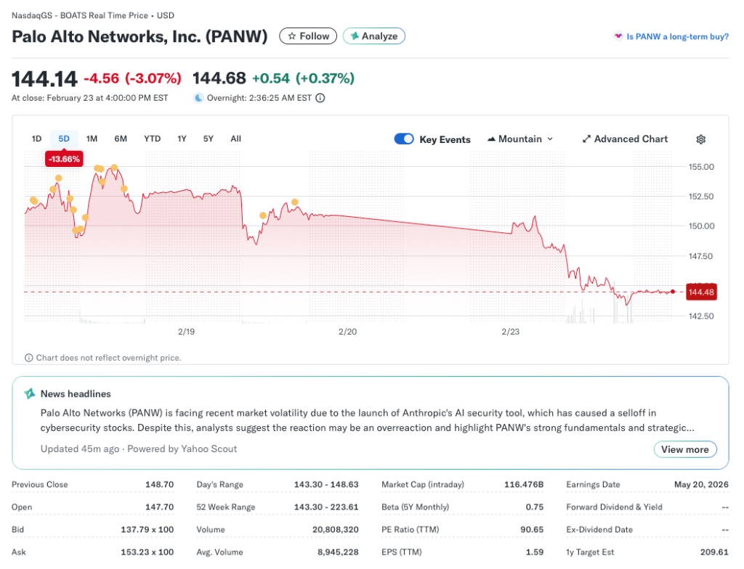Image resolution: width=744 pixels, height=569 pixels.
Task: Select the 1D time range tab
Action: point(36,139)
